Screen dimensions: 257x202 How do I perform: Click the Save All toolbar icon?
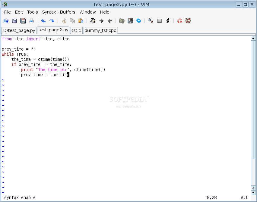click(23, 21)
